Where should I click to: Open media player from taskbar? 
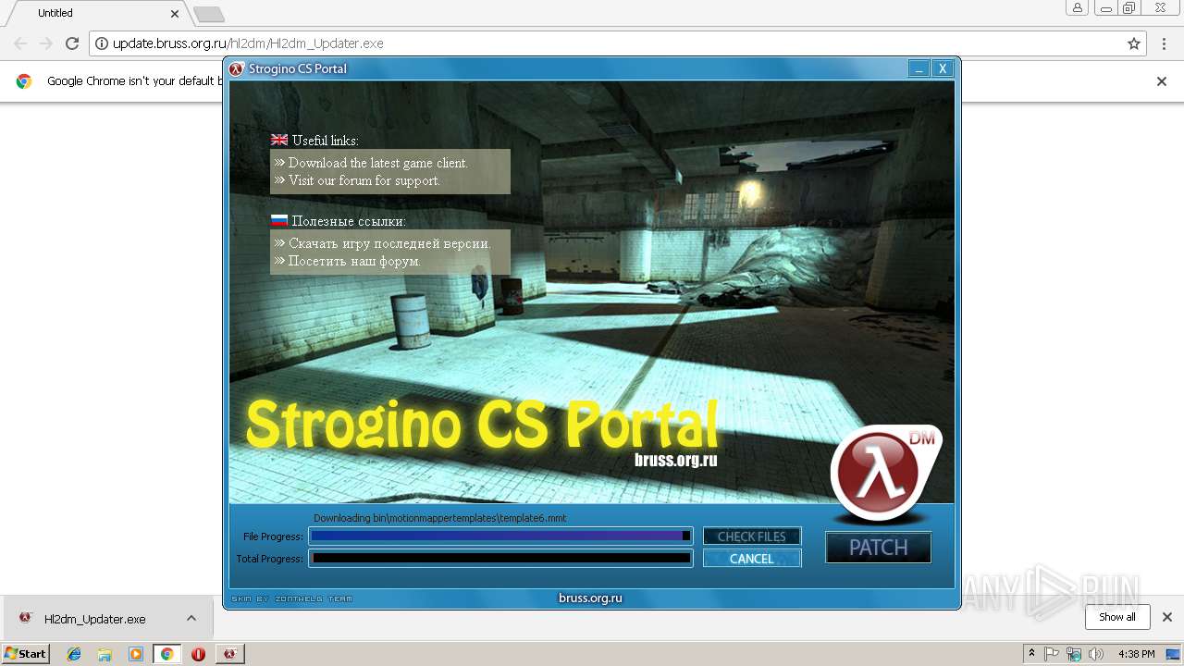tap(136, 654)
